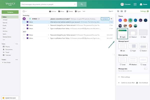Image resolution: width=150 pixels, height=100 pixels.
Task: Choose Bottom message layout
Action: click(x=143, y=47)
